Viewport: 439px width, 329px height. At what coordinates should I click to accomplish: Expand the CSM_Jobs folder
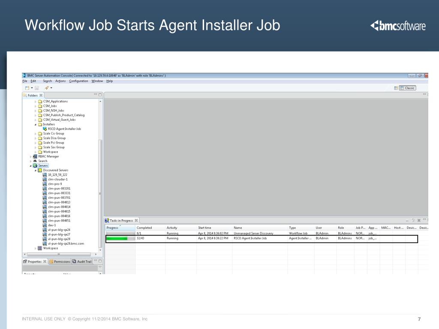click(35, 106)
